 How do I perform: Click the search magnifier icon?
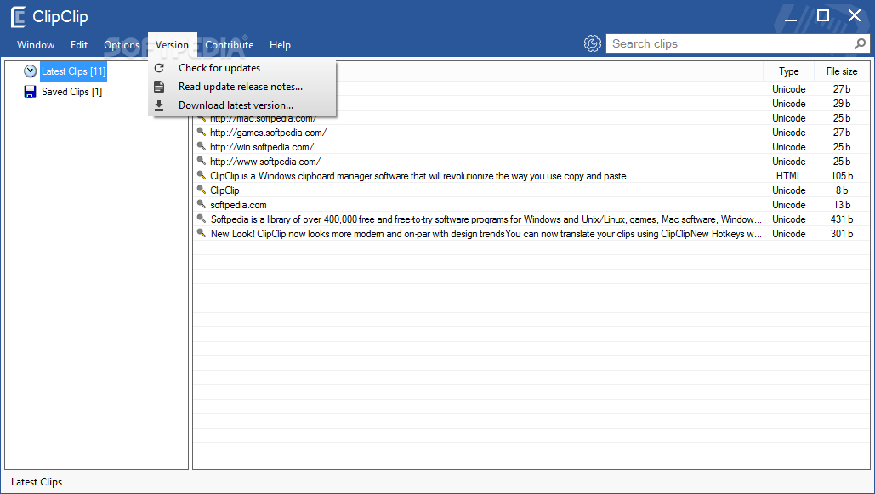(860, 43)
